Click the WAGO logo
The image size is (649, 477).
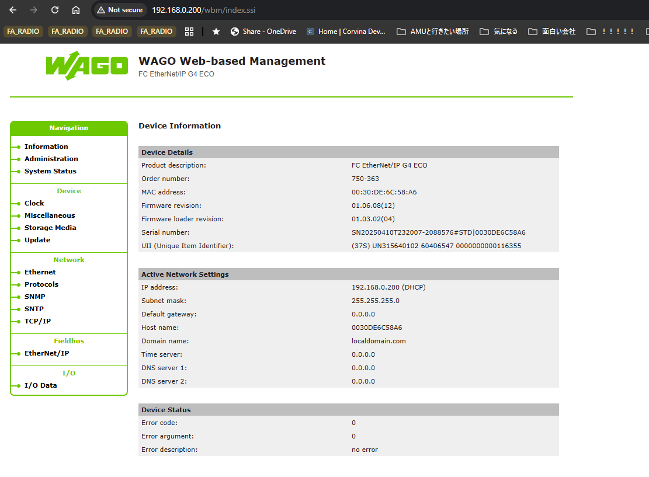point(86,65)
